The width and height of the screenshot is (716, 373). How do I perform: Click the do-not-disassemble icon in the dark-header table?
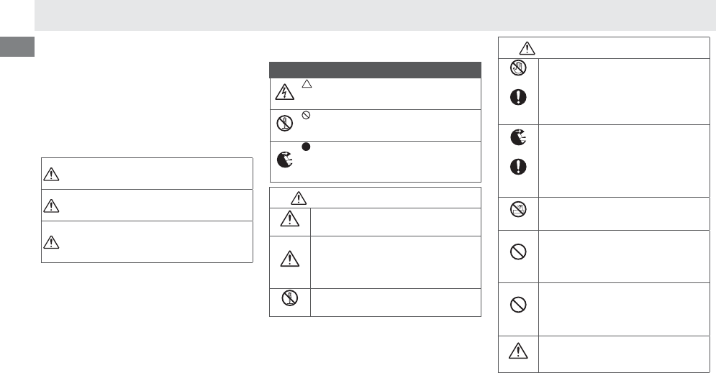point(285,125)
